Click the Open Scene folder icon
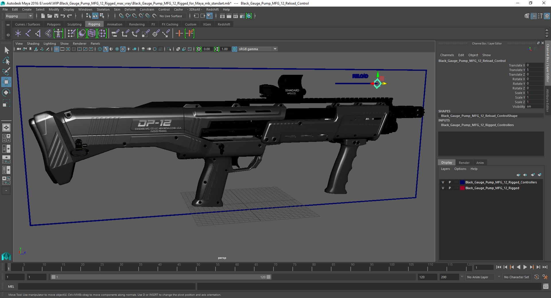This screenshot has width=551, height=298. (x=49, y=16)
